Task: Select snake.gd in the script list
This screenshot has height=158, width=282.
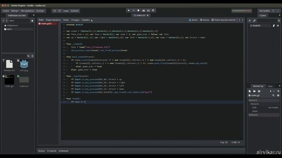Action: point(47,24)
